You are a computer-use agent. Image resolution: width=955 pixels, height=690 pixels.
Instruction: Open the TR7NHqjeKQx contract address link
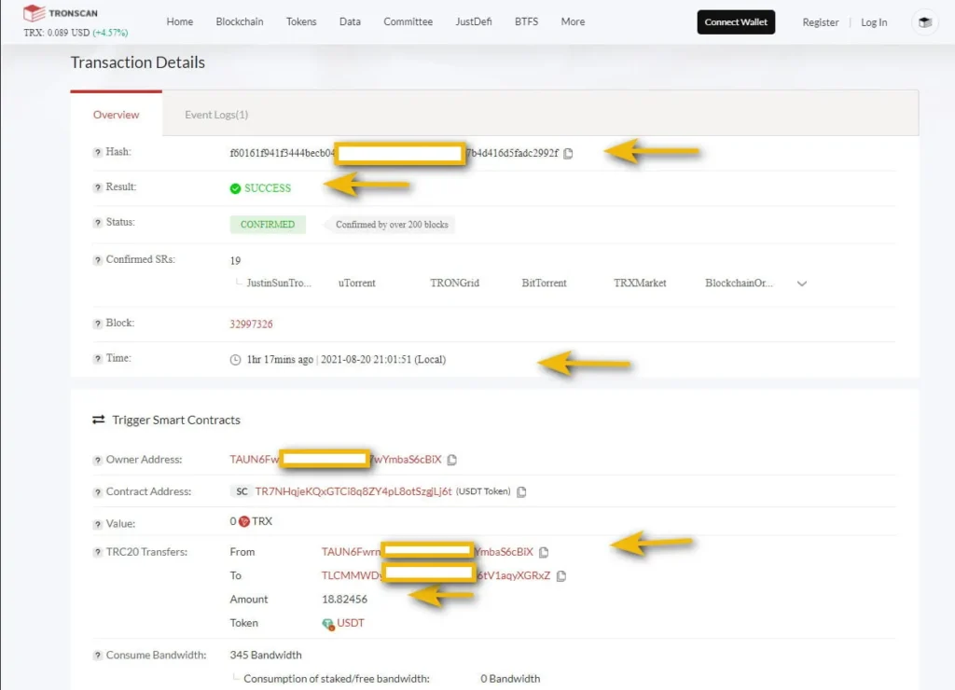353,491
